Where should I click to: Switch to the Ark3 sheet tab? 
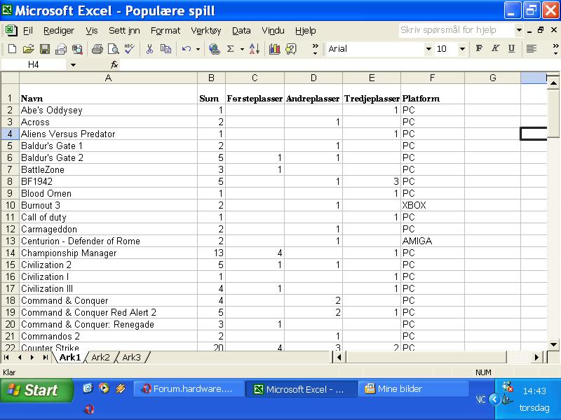131,357
